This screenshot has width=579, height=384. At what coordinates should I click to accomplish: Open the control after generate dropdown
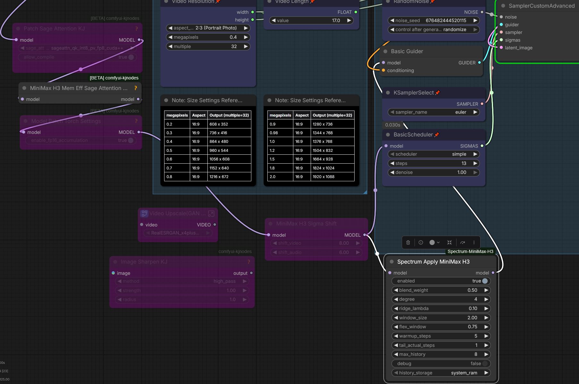click(434, 29)
